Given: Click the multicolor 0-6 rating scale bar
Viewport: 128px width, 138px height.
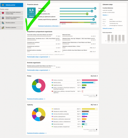Looking at the screenshot, I should click(78, 23).
